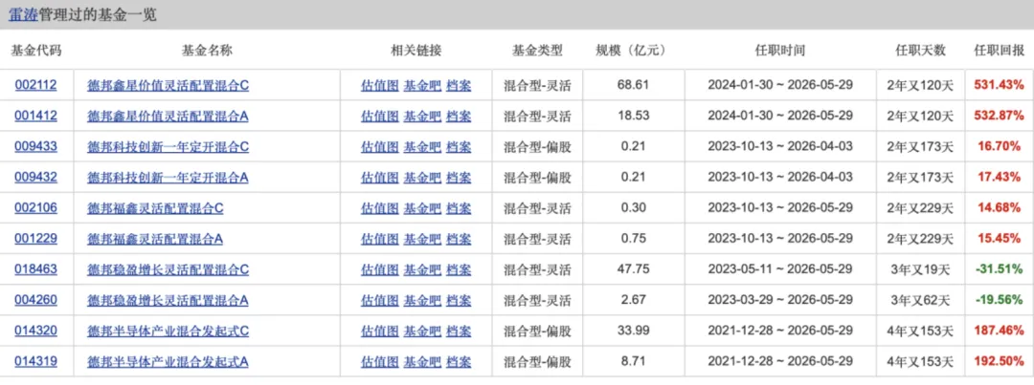
Task: Open 估值图 for fund 004260
Action: coord(380,300)
